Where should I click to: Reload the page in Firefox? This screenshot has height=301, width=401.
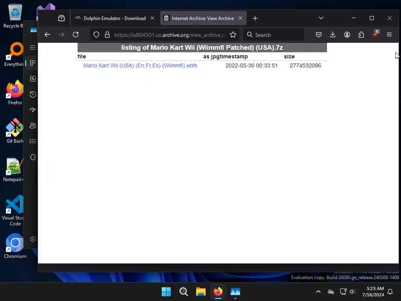(76, 35)
